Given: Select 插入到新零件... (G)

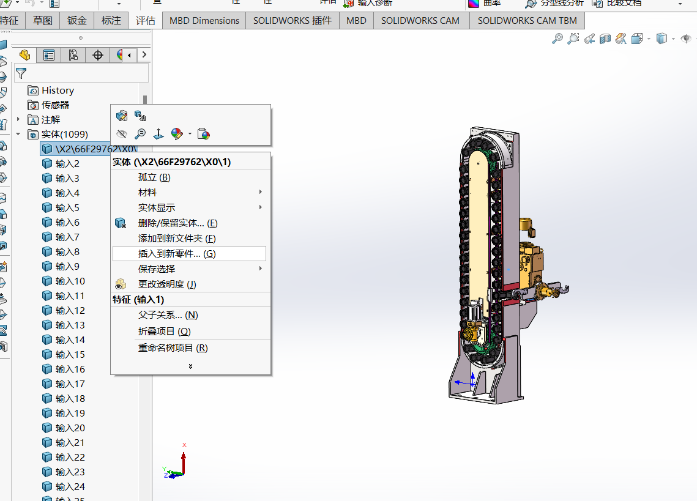Looking at the screenshot, I should [189, 253].
